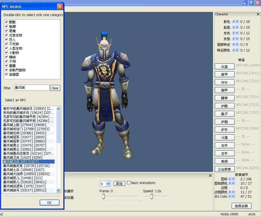This screenshot has height=217, width=261.
Task: Click left arrow for 脸型 face type
Action: (234, 27)
